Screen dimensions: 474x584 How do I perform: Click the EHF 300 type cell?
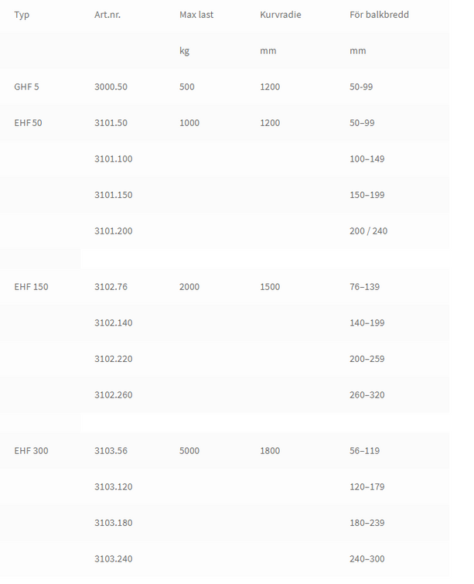pos(31,451)
